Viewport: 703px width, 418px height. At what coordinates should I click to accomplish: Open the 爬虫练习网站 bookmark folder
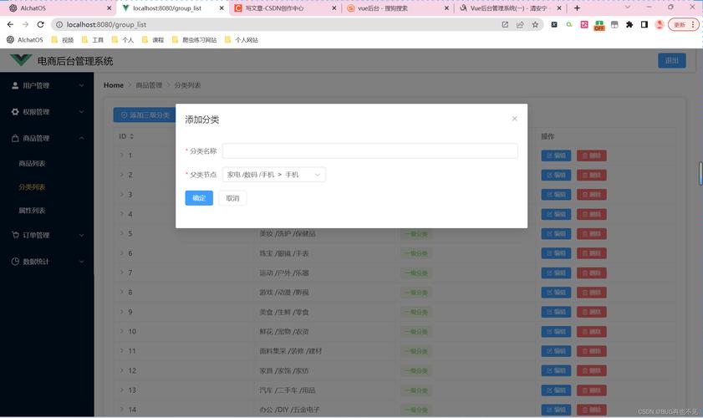point(194,40)
